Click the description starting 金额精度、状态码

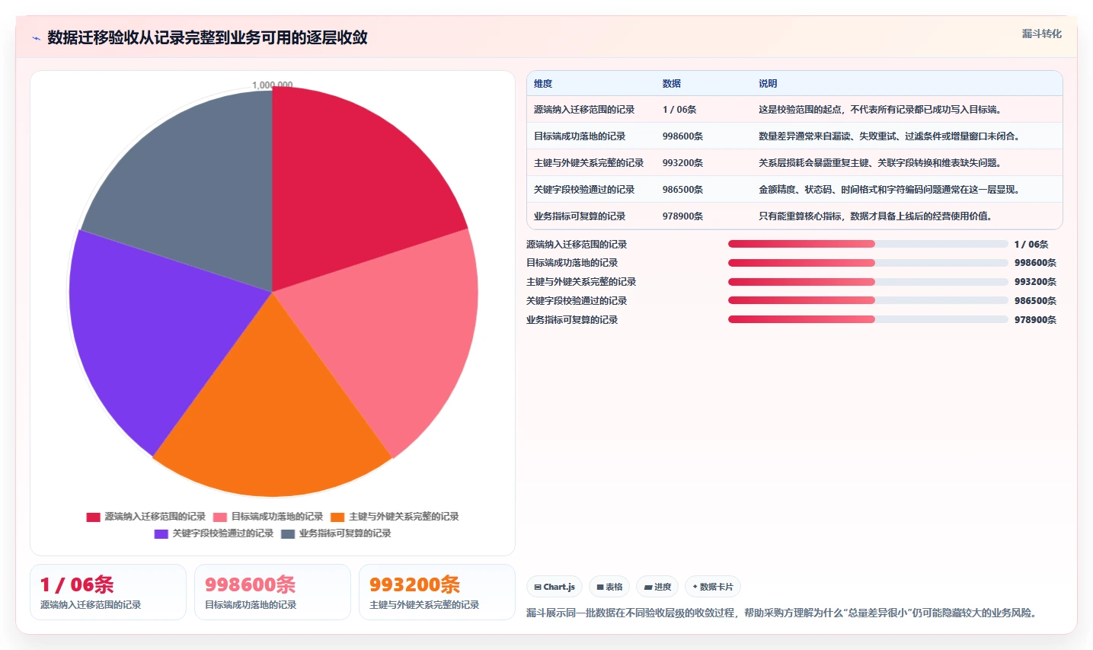point(889,190)
